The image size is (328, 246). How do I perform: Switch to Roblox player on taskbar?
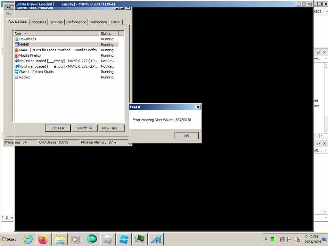pos(108,239)
